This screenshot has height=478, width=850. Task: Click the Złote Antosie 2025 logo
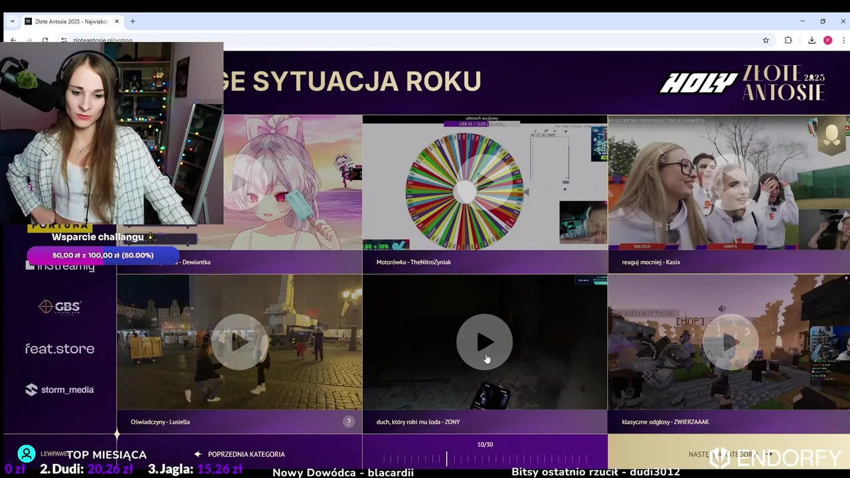784,83
